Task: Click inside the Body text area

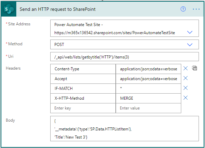Action: pyautogui.click(x=125, y=129)
